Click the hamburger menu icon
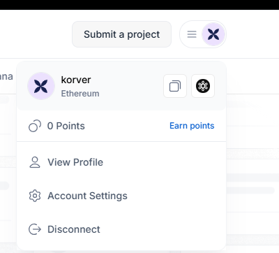Viewport: 279px width, 253px height. (x=192, y=34)
